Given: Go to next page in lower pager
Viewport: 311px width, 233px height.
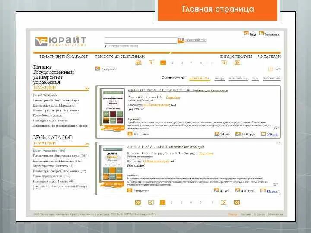Looking at the screenshot, I should [x=224, y=202].
